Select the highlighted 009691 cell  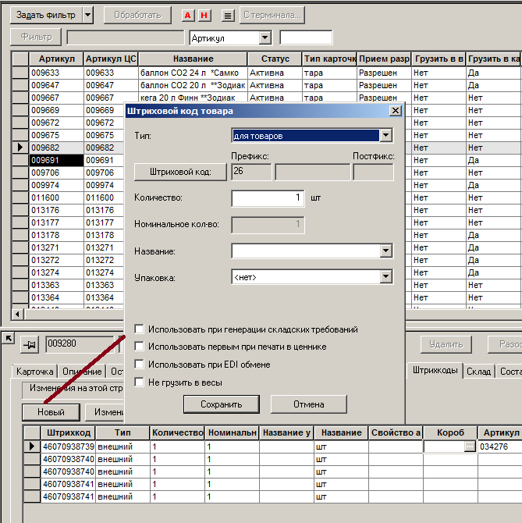[x=56, y=160]
